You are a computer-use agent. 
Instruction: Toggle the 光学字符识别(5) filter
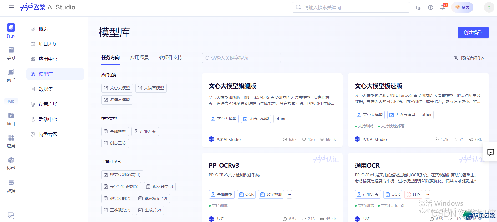pos(121,187)
